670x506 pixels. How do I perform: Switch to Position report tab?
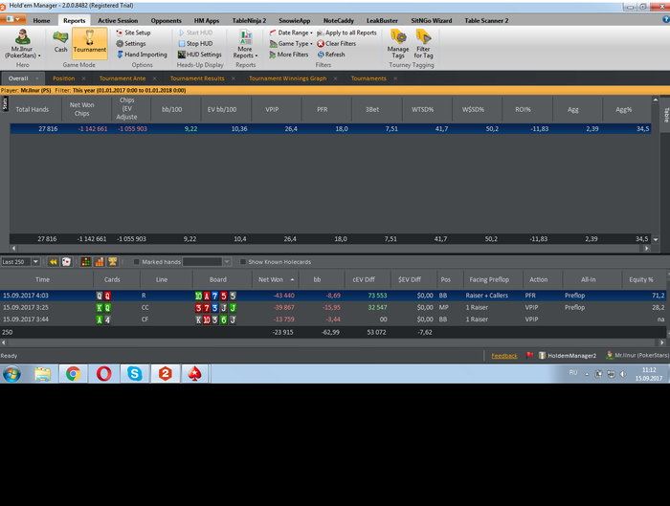click(64, 78)
